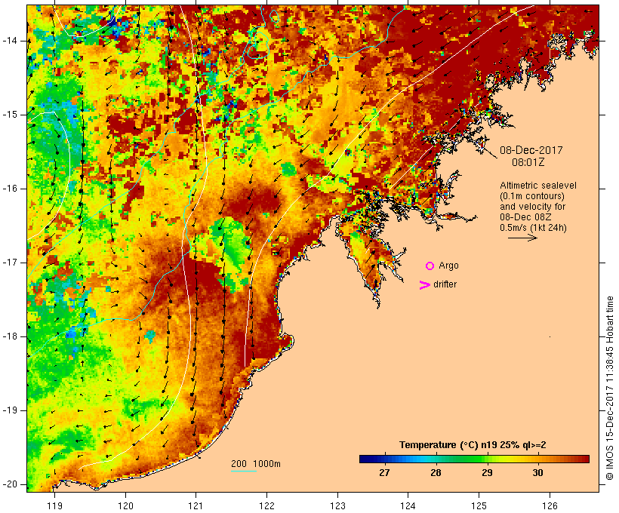Click latitude axis label -14

(x=10, y=41)
